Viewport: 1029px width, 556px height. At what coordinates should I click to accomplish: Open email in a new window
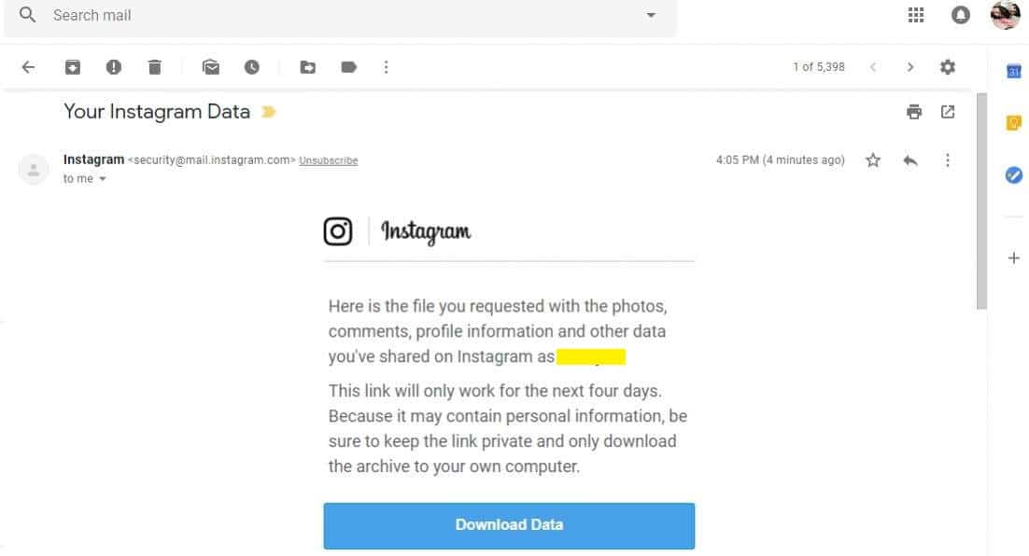point(948,112)
